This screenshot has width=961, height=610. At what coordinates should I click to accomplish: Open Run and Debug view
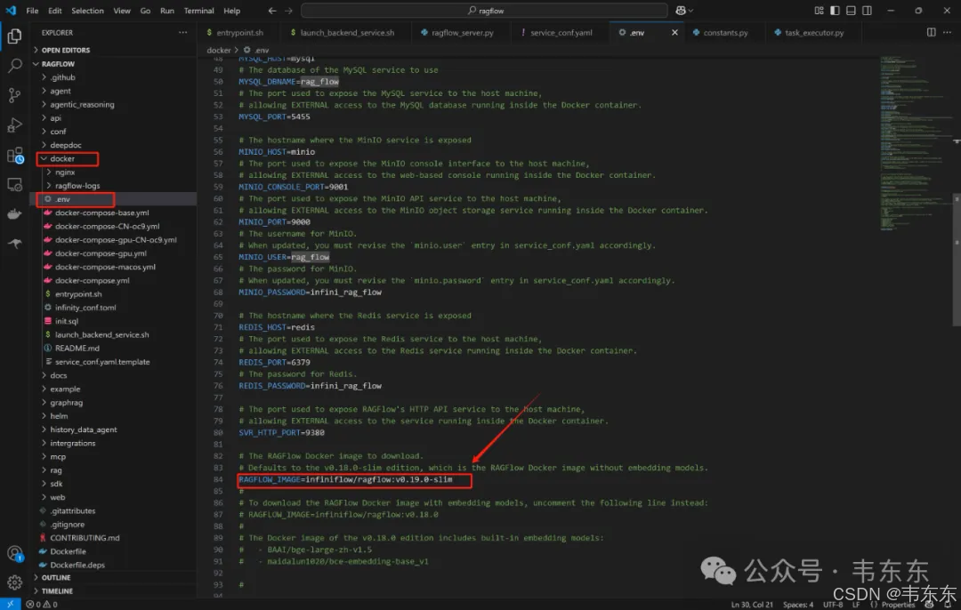click(x=15, y=125)
